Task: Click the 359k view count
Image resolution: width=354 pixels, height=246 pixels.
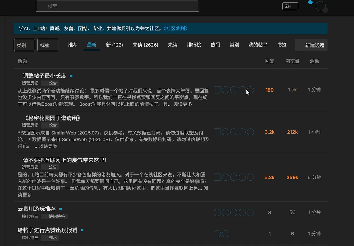Action: coord(292,177)
